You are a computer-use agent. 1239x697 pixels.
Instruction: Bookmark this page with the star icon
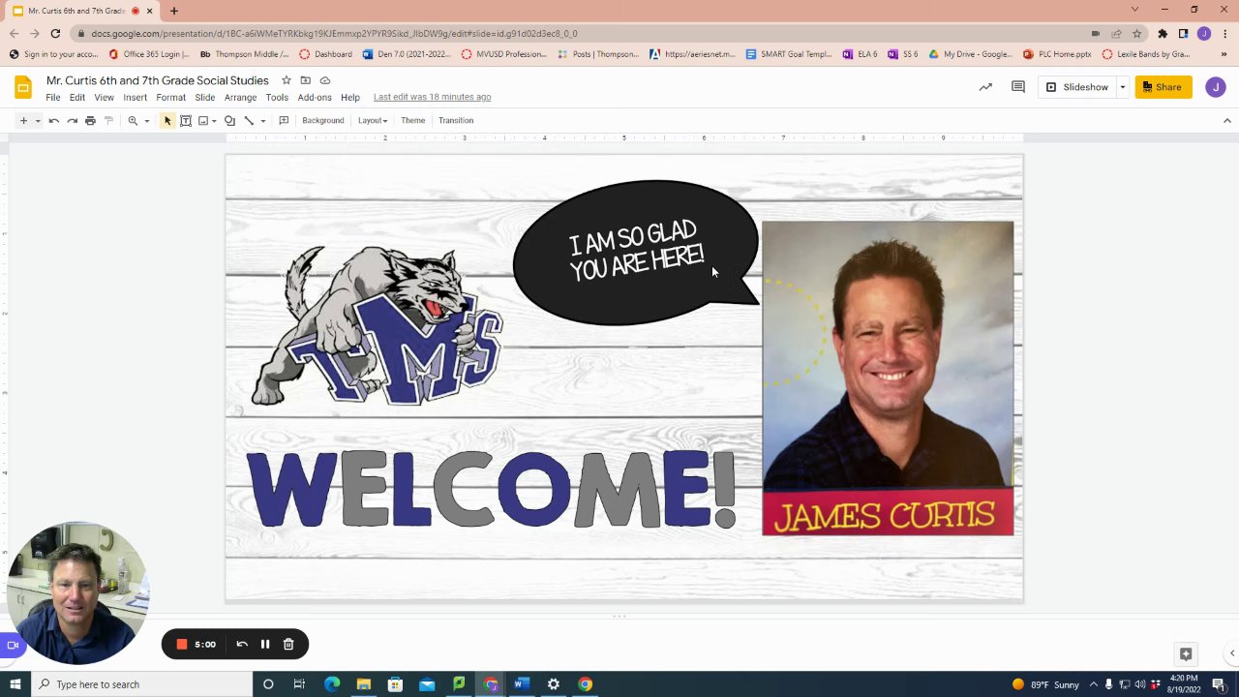pos(1137,34)
